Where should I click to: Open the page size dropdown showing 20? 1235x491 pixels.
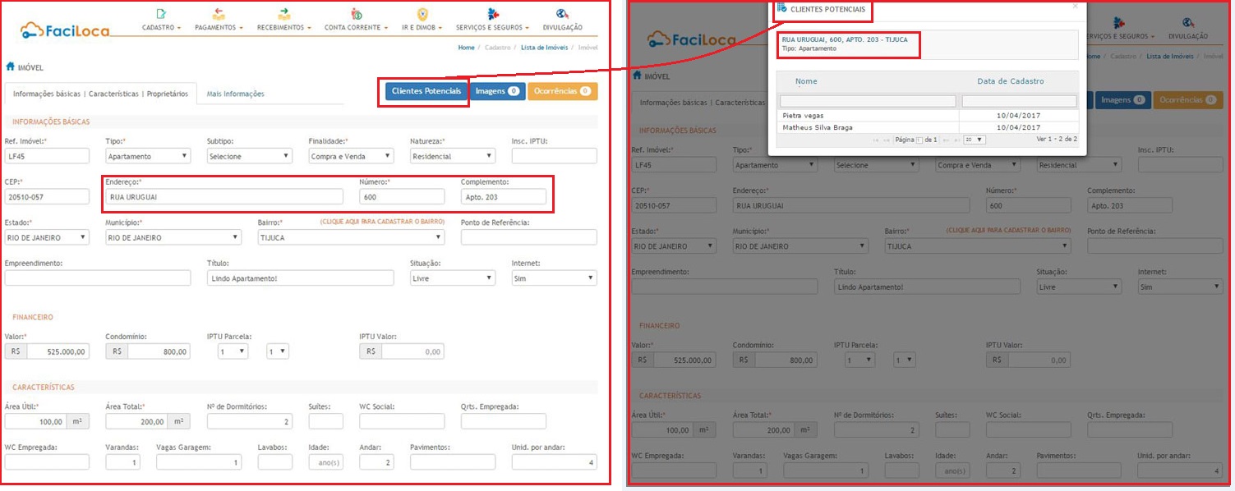pyautogui.click(x=974, y=140)
